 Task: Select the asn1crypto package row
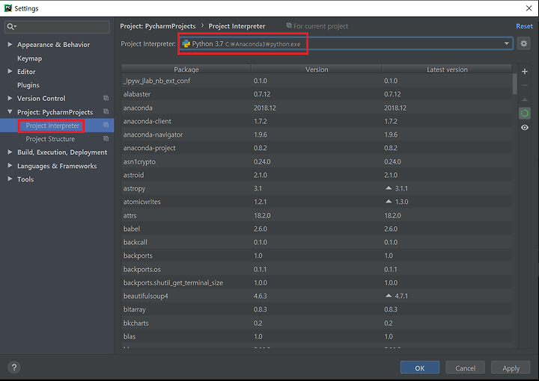pos(317,161)
